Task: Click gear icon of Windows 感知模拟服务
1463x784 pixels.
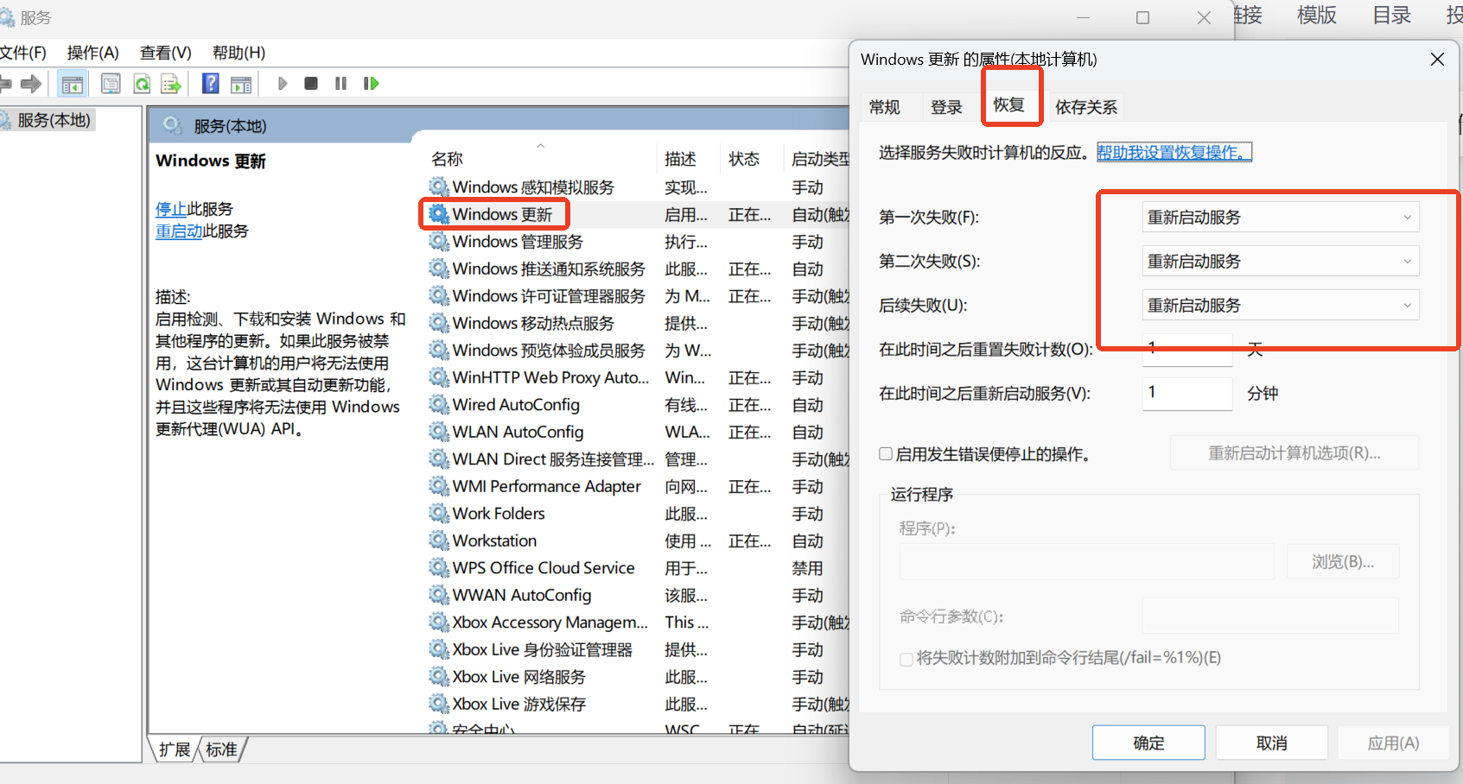Action: click(x=439, y=187)
